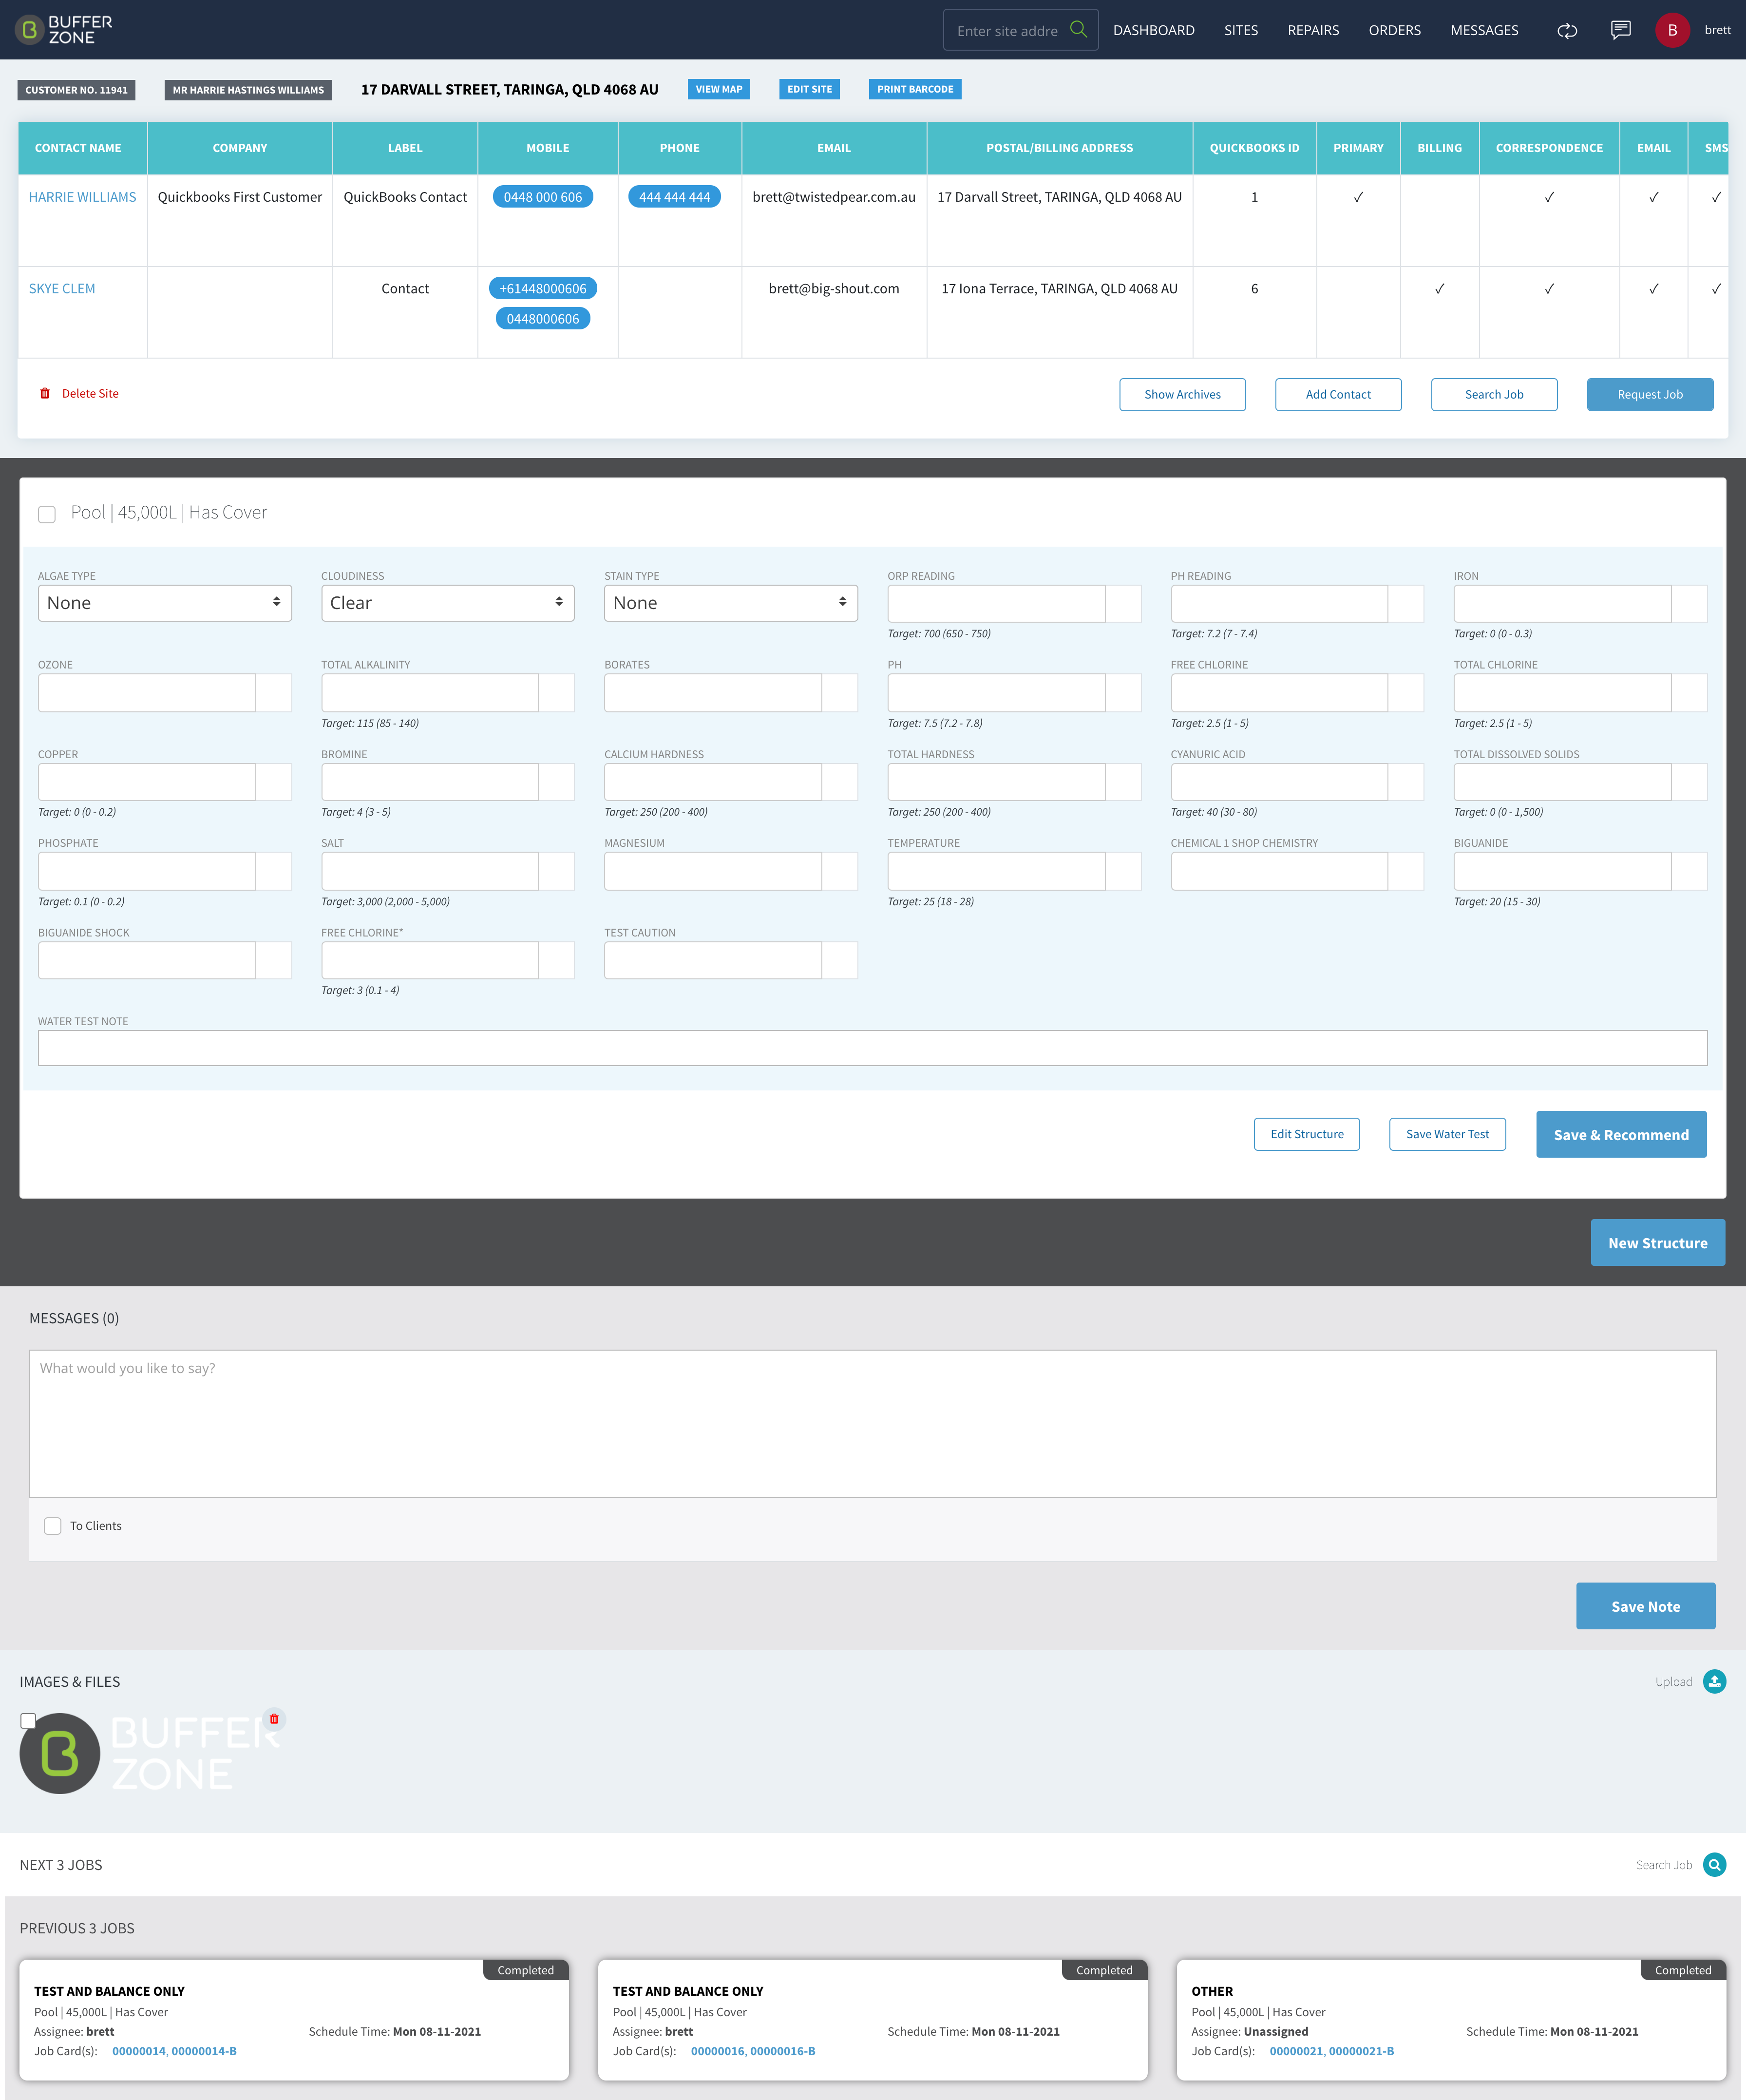This screenshot has height=2100, width=1746.
Task: Click the Search Job magnifier icon near Next 3 Jobs
Action: pyautogui.click(x=1714, y=1864)
